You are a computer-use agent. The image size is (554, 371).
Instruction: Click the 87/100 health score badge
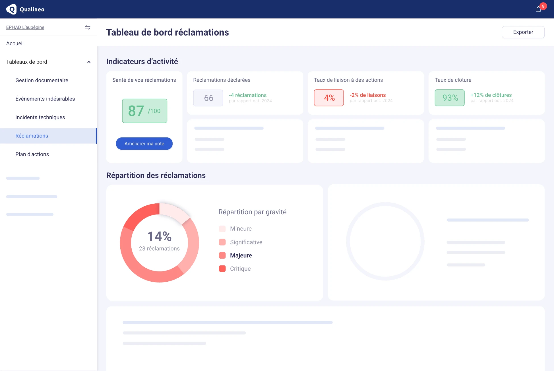(x=144, y=111)
